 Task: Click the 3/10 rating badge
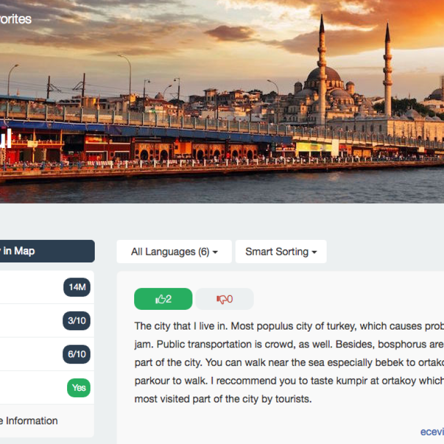[77, 321]
